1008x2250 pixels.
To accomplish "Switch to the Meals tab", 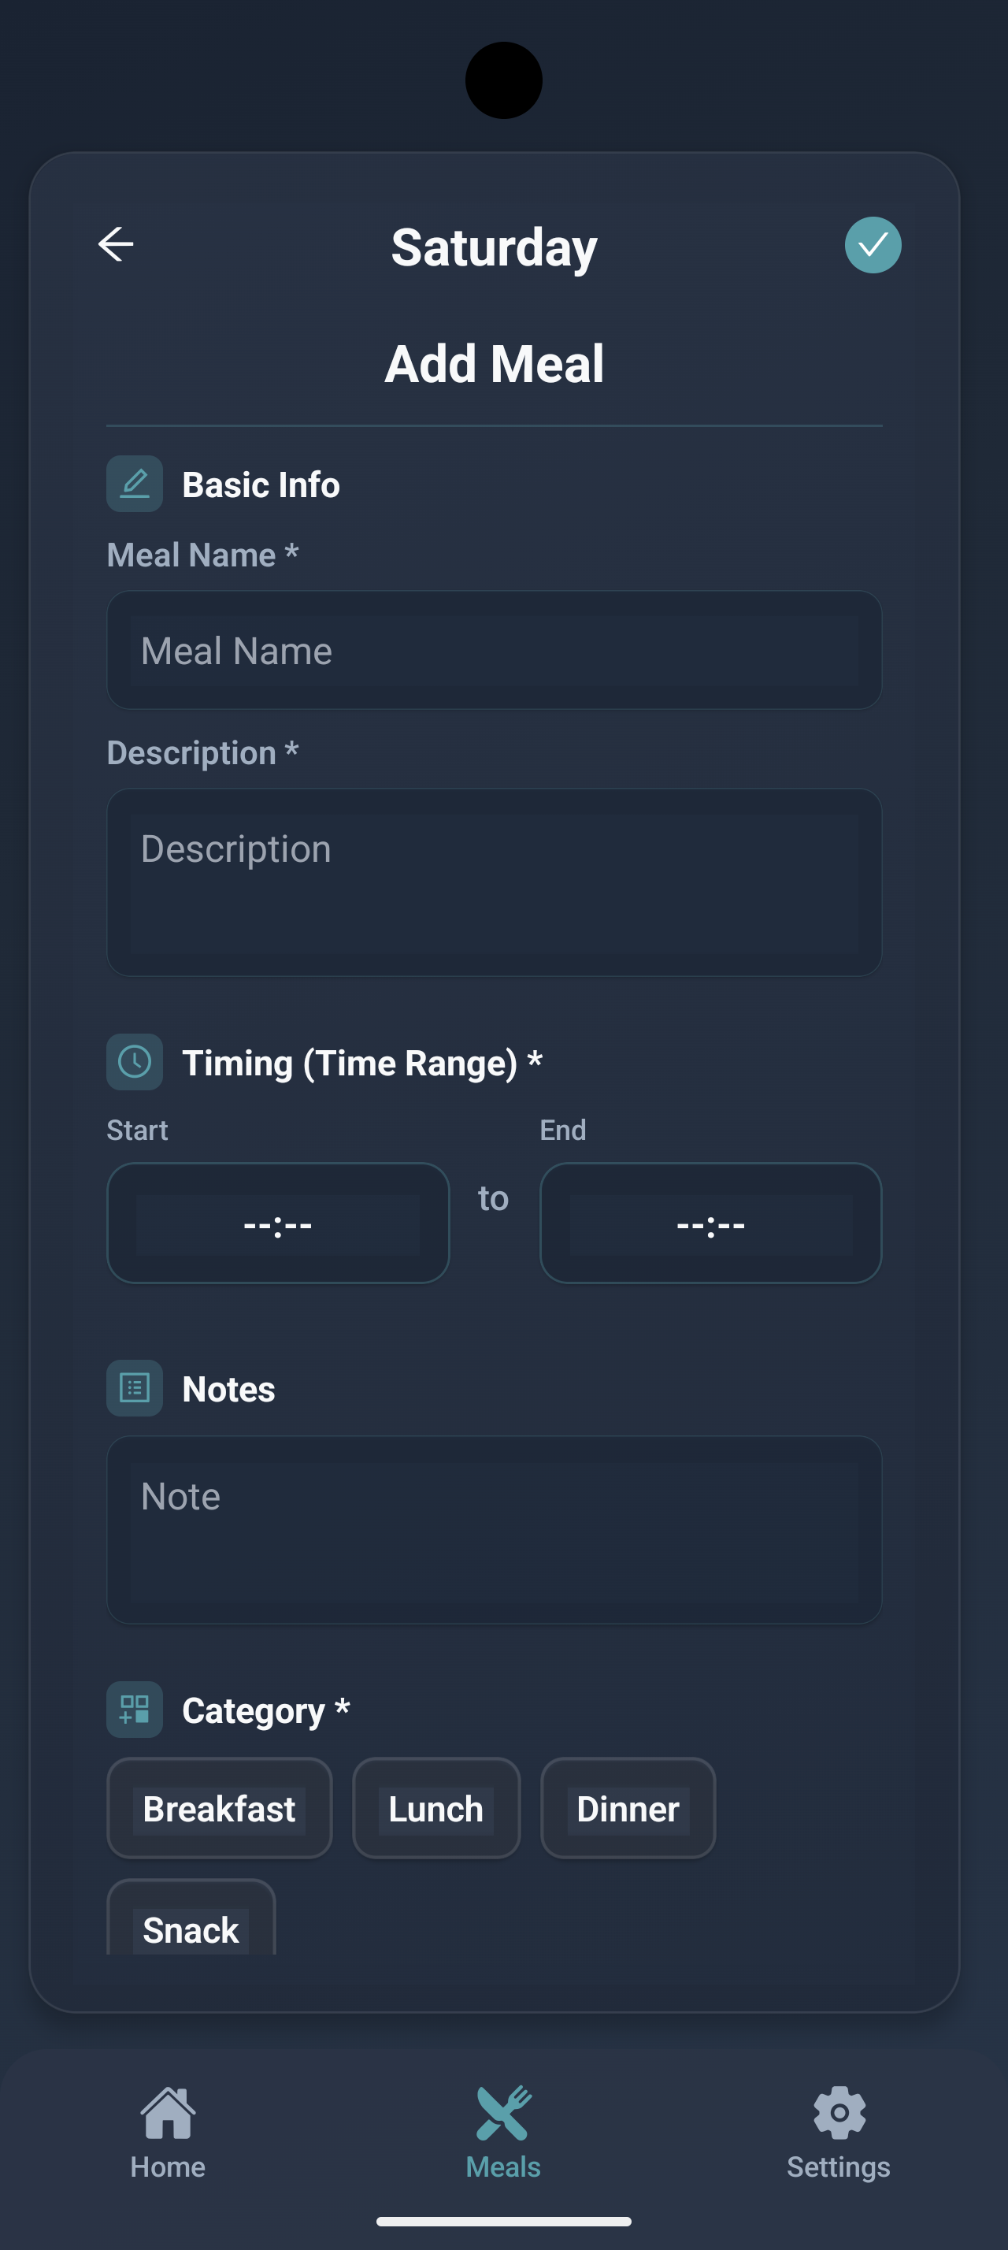I will click(501, 2131).
